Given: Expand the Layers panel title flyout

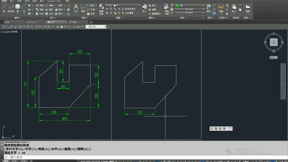Looking at the screenshot, I should pyautogui.click(x=119, y=18).
